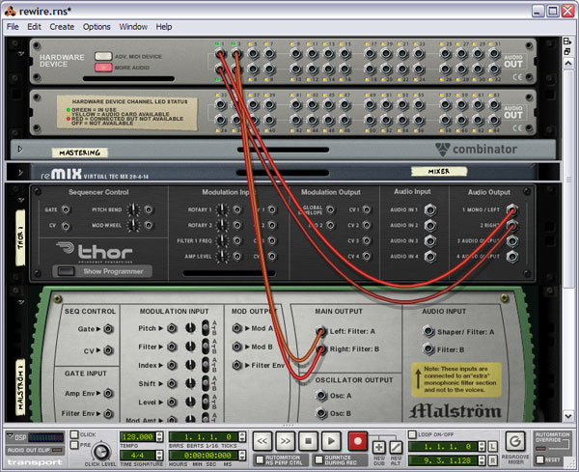
Task: Expand the Mastering Combinator device
Action: (x=21, y=150)
